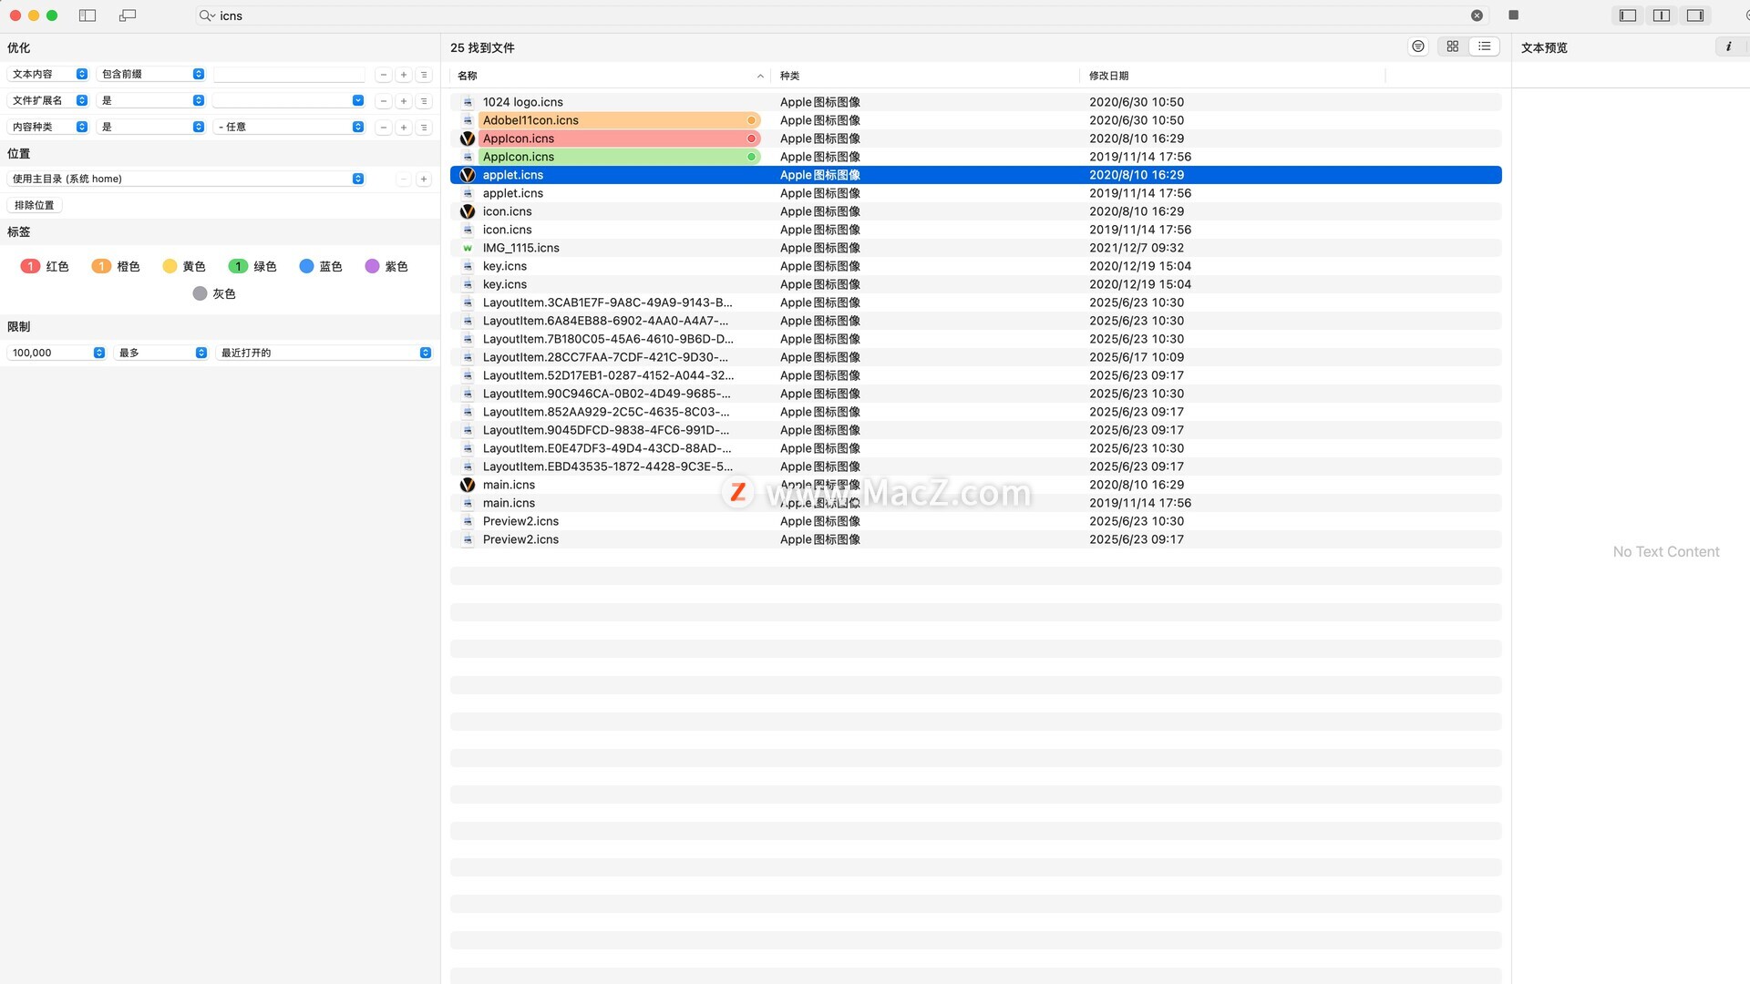Open the 100,000 result limit dropdown

pyautogui.click(x=57, y=353)
